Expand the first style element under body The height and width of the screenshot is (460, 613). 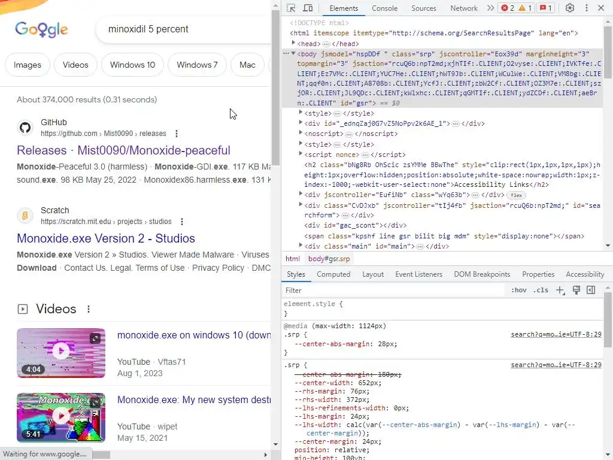(x=301, y=113)
